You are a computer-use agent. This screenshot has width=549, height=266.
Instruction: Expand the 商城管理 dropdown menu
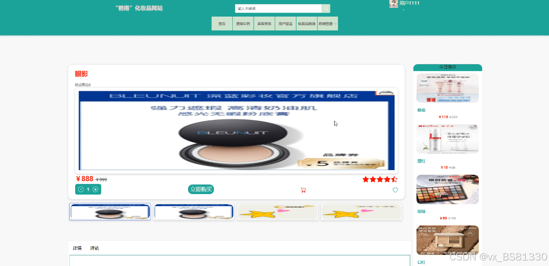pyautogui.click(x=328, y=24)
